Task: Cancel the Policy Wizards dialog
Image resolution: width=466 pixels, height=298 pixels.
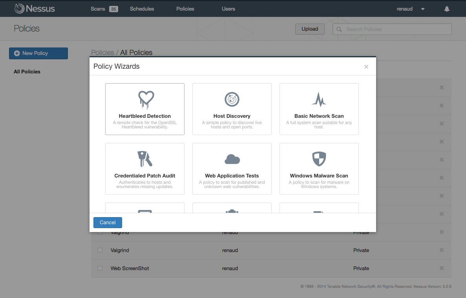Action: 108,223
